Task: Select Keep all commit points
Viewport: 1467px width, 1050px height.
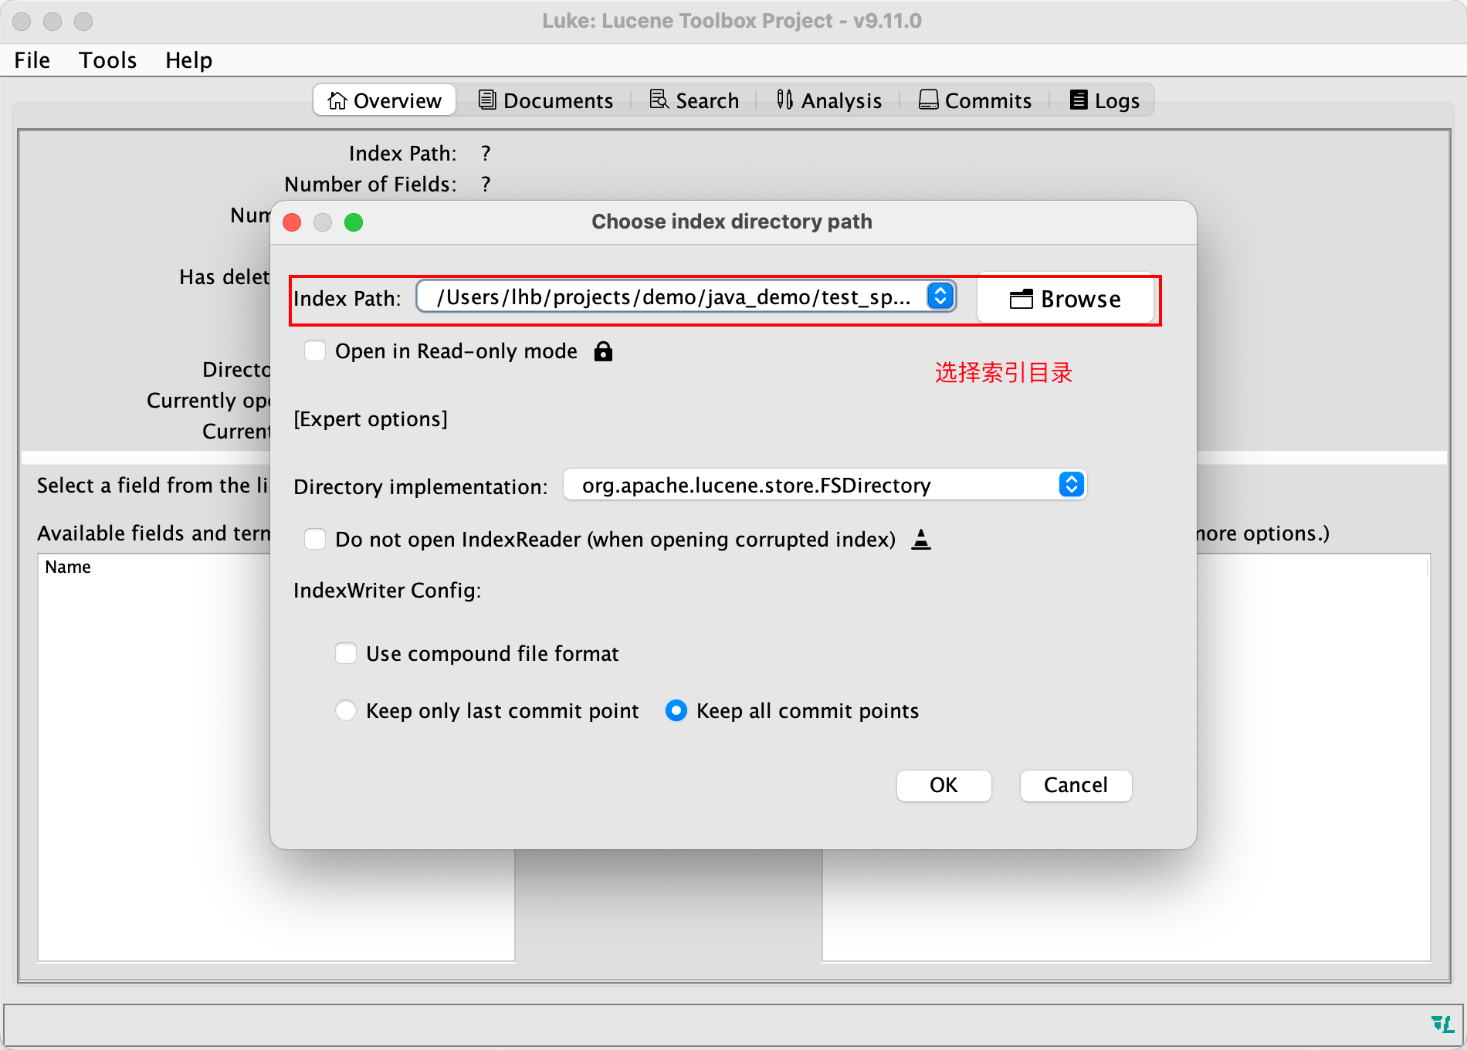Action: pyautogui.click(x=676, y=710)
